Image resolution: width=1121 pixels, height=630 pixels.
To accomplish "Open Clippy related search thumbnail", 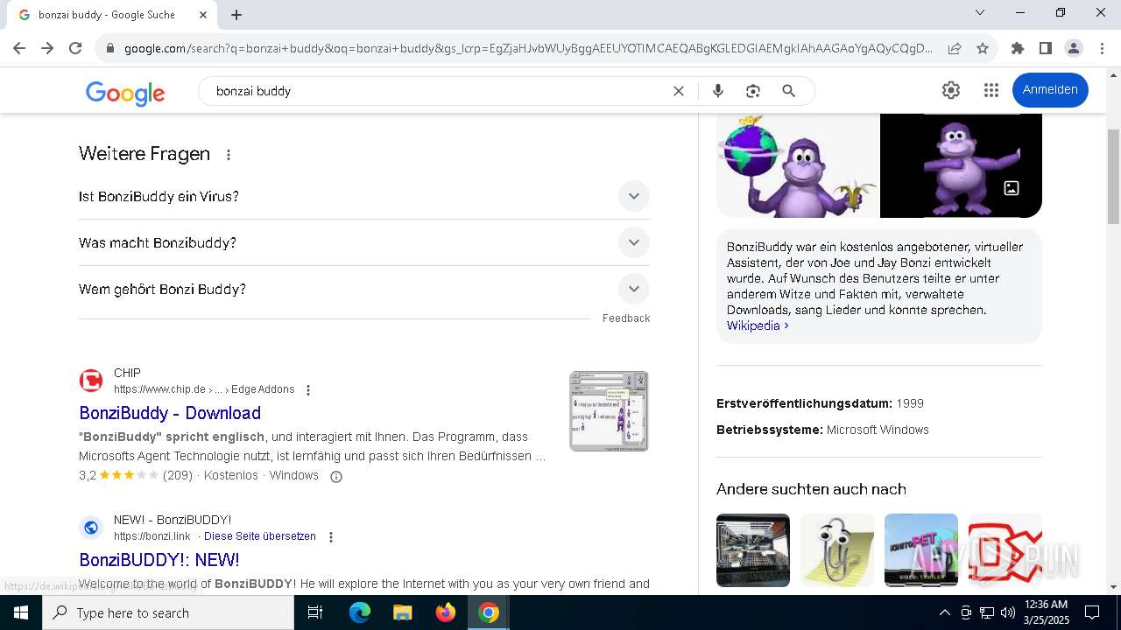I will click(x=837, y=550).
